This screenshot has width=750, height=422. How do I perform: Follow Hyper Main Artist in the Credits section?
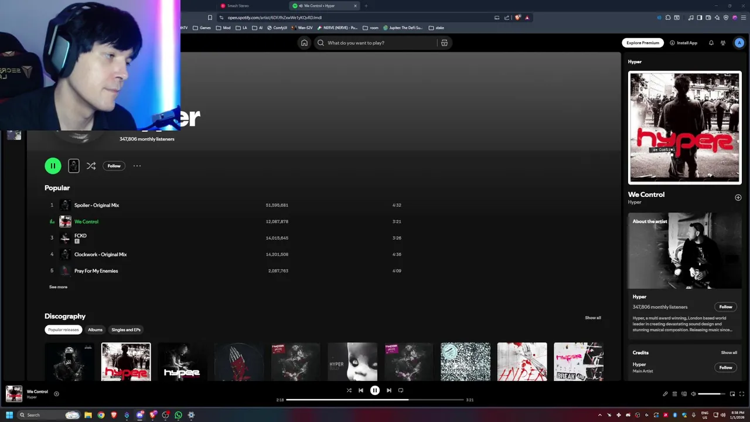pyautogui.click(x=725, y=367)
